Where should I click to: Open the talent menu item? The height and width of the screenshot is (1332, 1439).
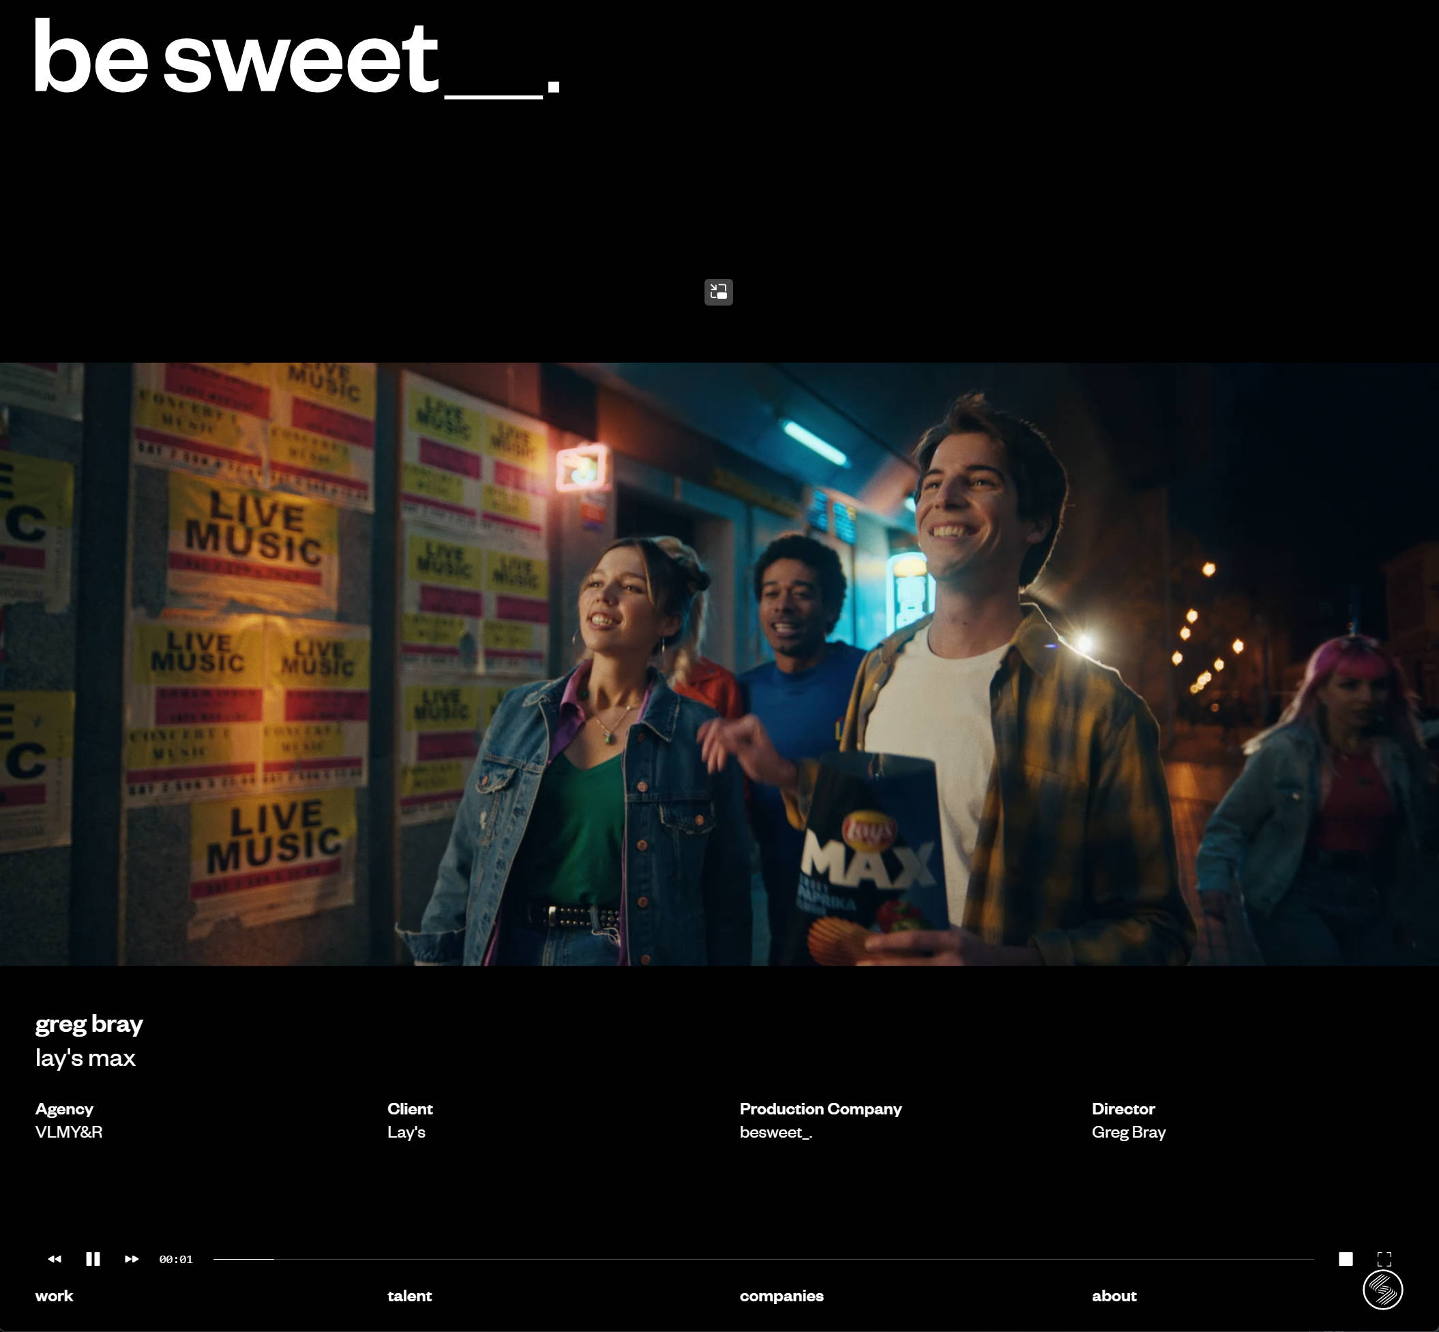click(x=409, y=1296)
